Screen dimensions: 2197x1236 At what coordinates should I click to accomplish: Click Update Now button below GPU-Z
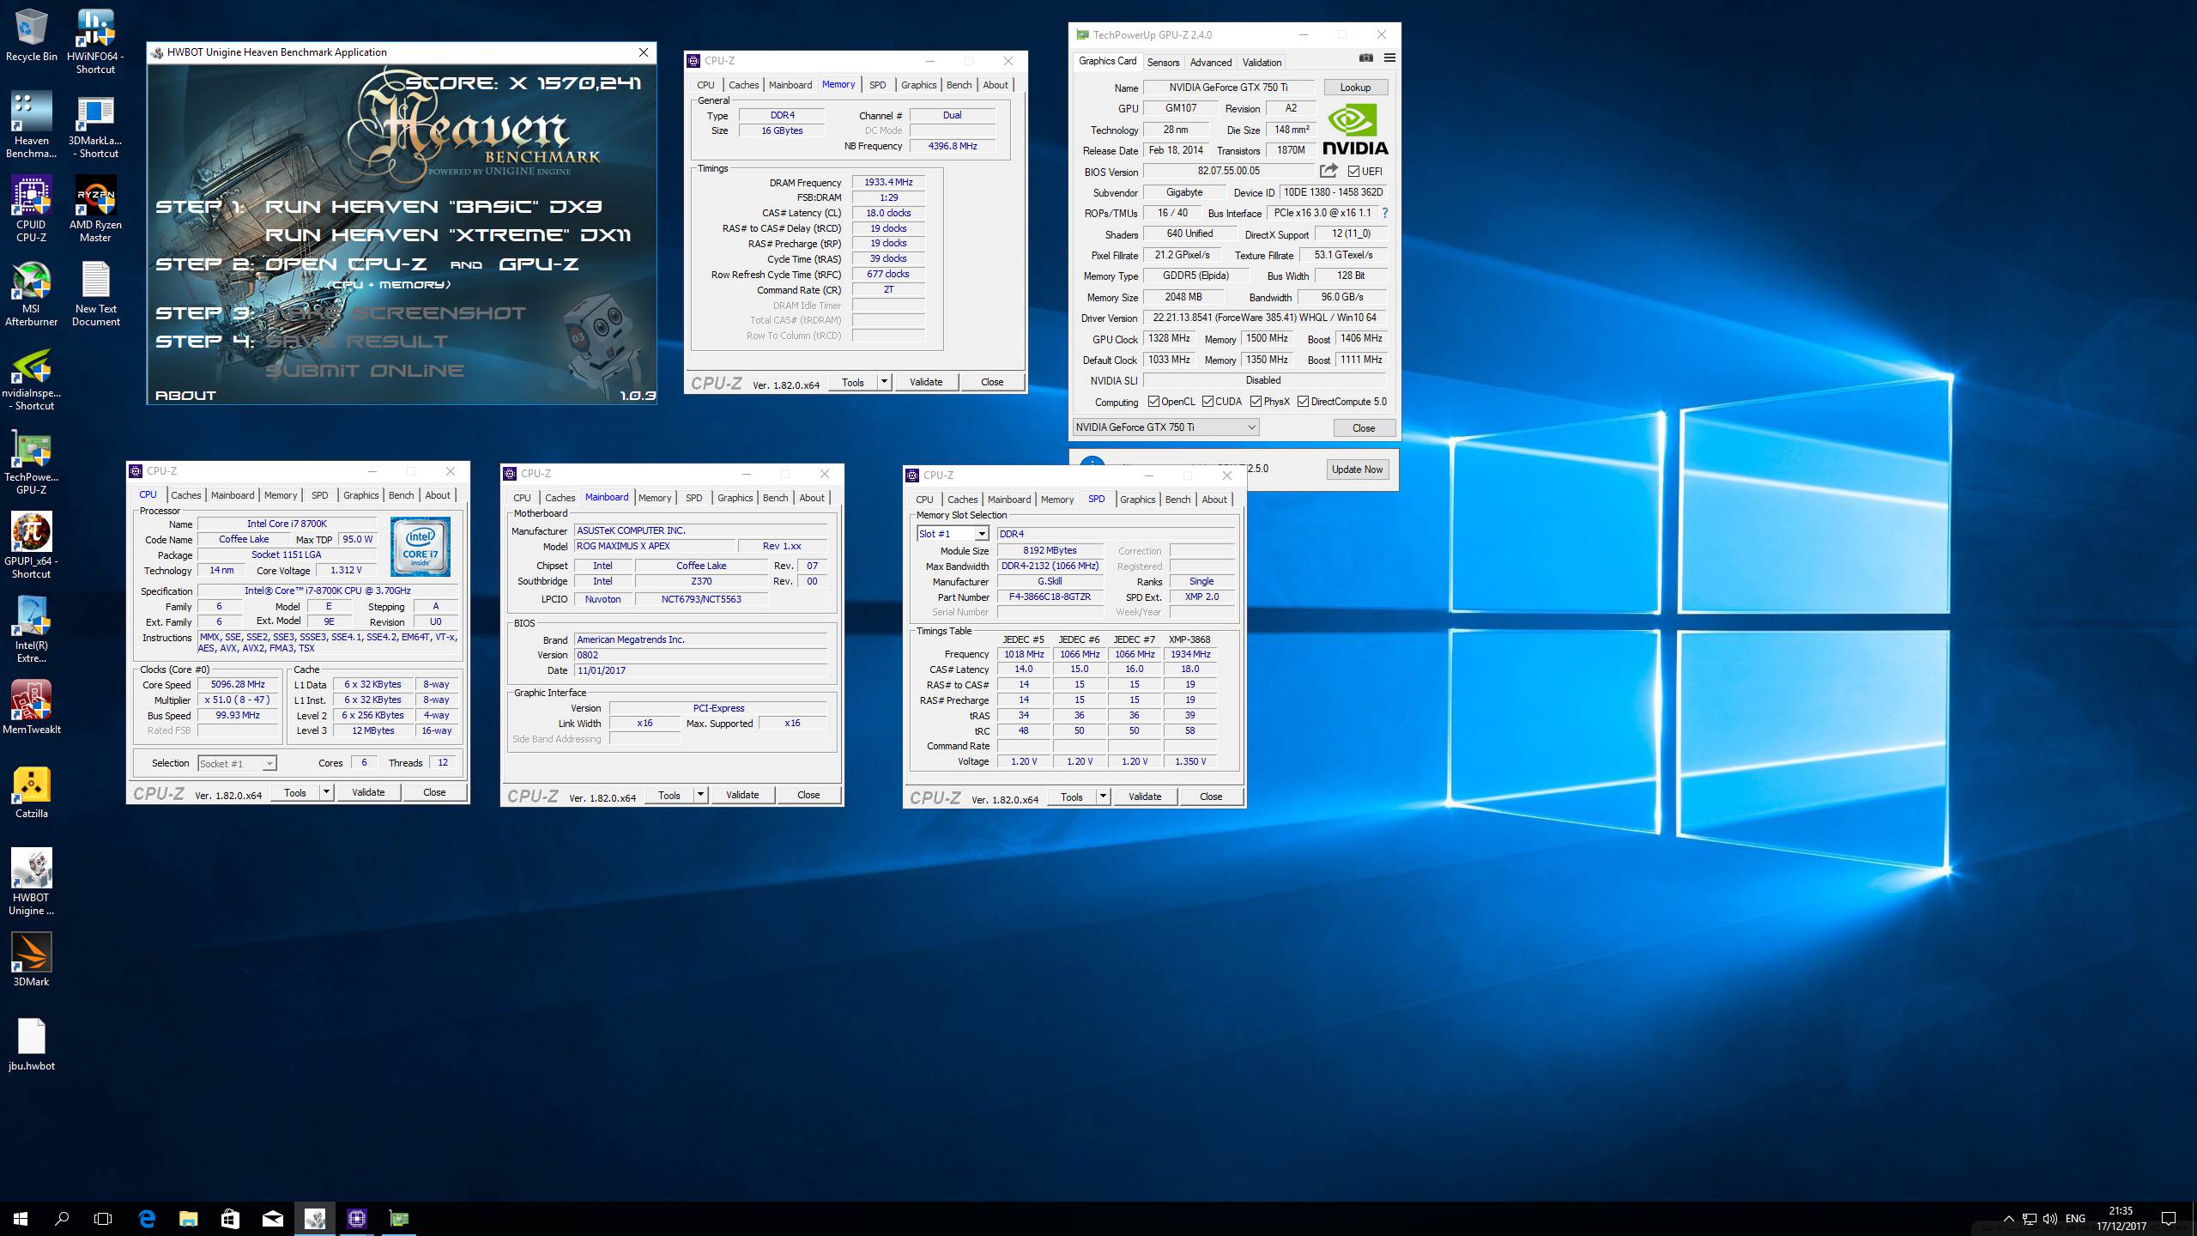point(1357,470)
